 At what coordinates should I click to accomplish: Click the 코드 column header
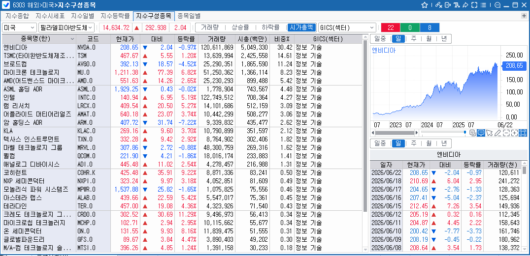tap(93, 39)
